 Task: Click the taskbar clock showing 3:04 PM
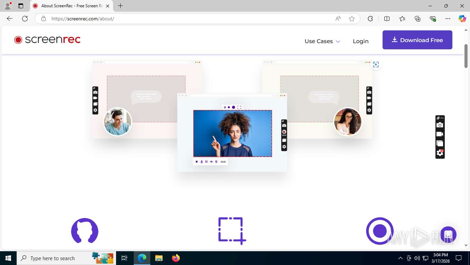[x=440, y=258]
